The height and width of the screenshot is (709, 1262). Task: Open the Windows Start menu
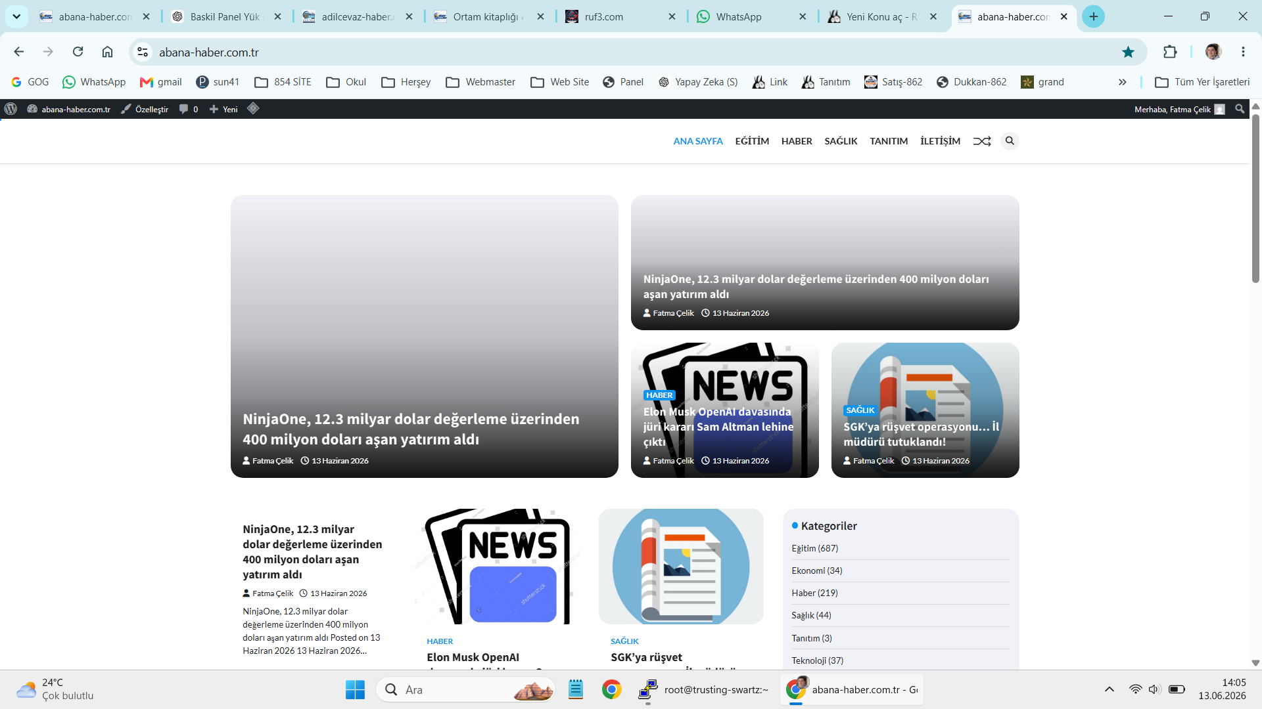[355, 689]
